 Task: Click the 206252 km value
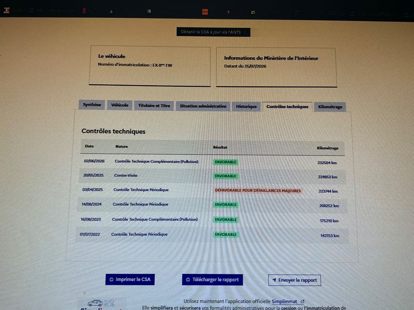[x=329, y=206]
